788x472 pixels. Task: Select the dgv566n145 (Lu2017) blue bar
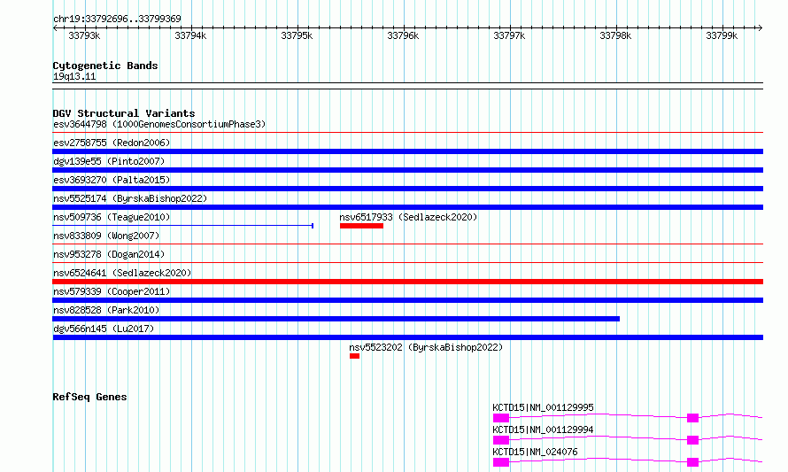[x=407, y=337]
